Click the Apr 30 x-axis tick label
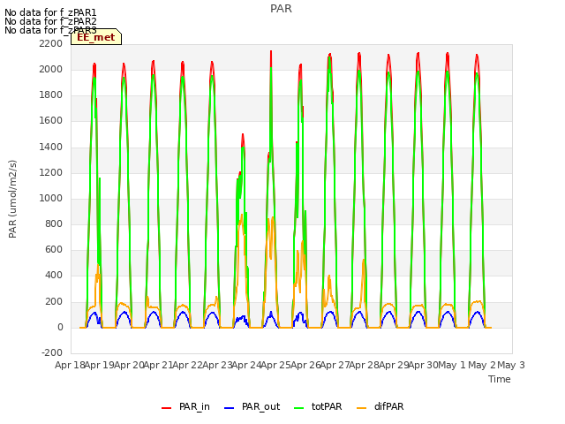565x424 pixels. point(423,365)
